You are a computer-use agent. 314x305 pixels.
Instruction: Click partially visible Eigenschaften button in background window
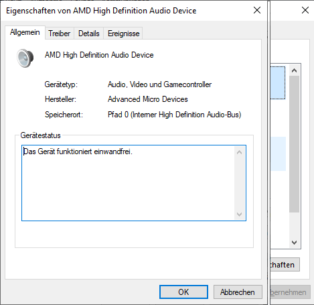click(285, 265)
